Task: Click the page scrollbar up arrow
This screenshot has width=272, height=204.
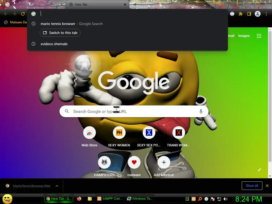Action: [x=270, y=29]
